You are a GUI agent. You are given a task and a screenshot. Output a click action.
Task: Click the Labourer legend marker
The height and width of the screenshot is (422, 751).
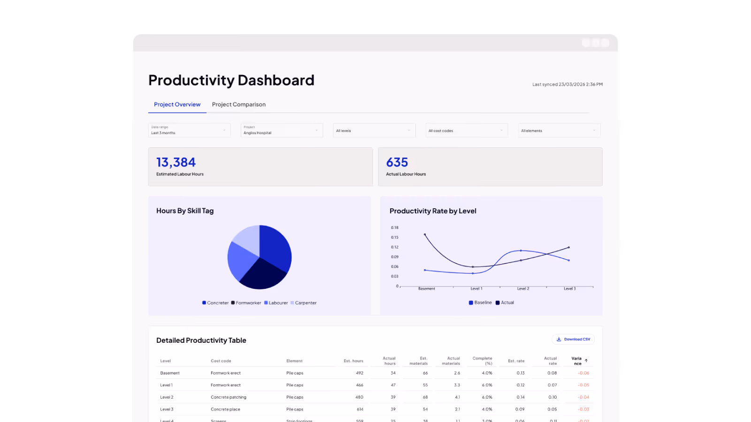266,302
